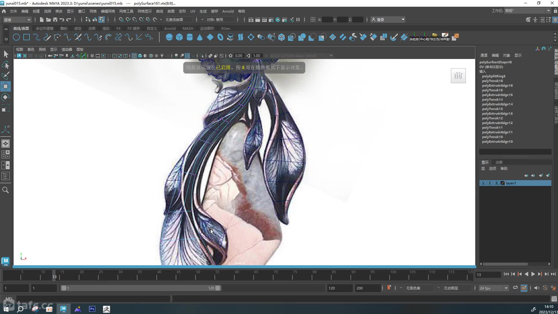Click the undo arrow icon
The height and width of the screenshot is (314, 558).
point(62,19)
